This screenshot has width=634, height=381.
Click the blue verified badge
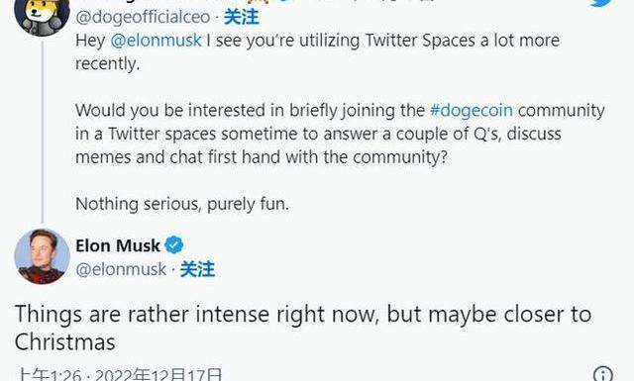[174, 245]
